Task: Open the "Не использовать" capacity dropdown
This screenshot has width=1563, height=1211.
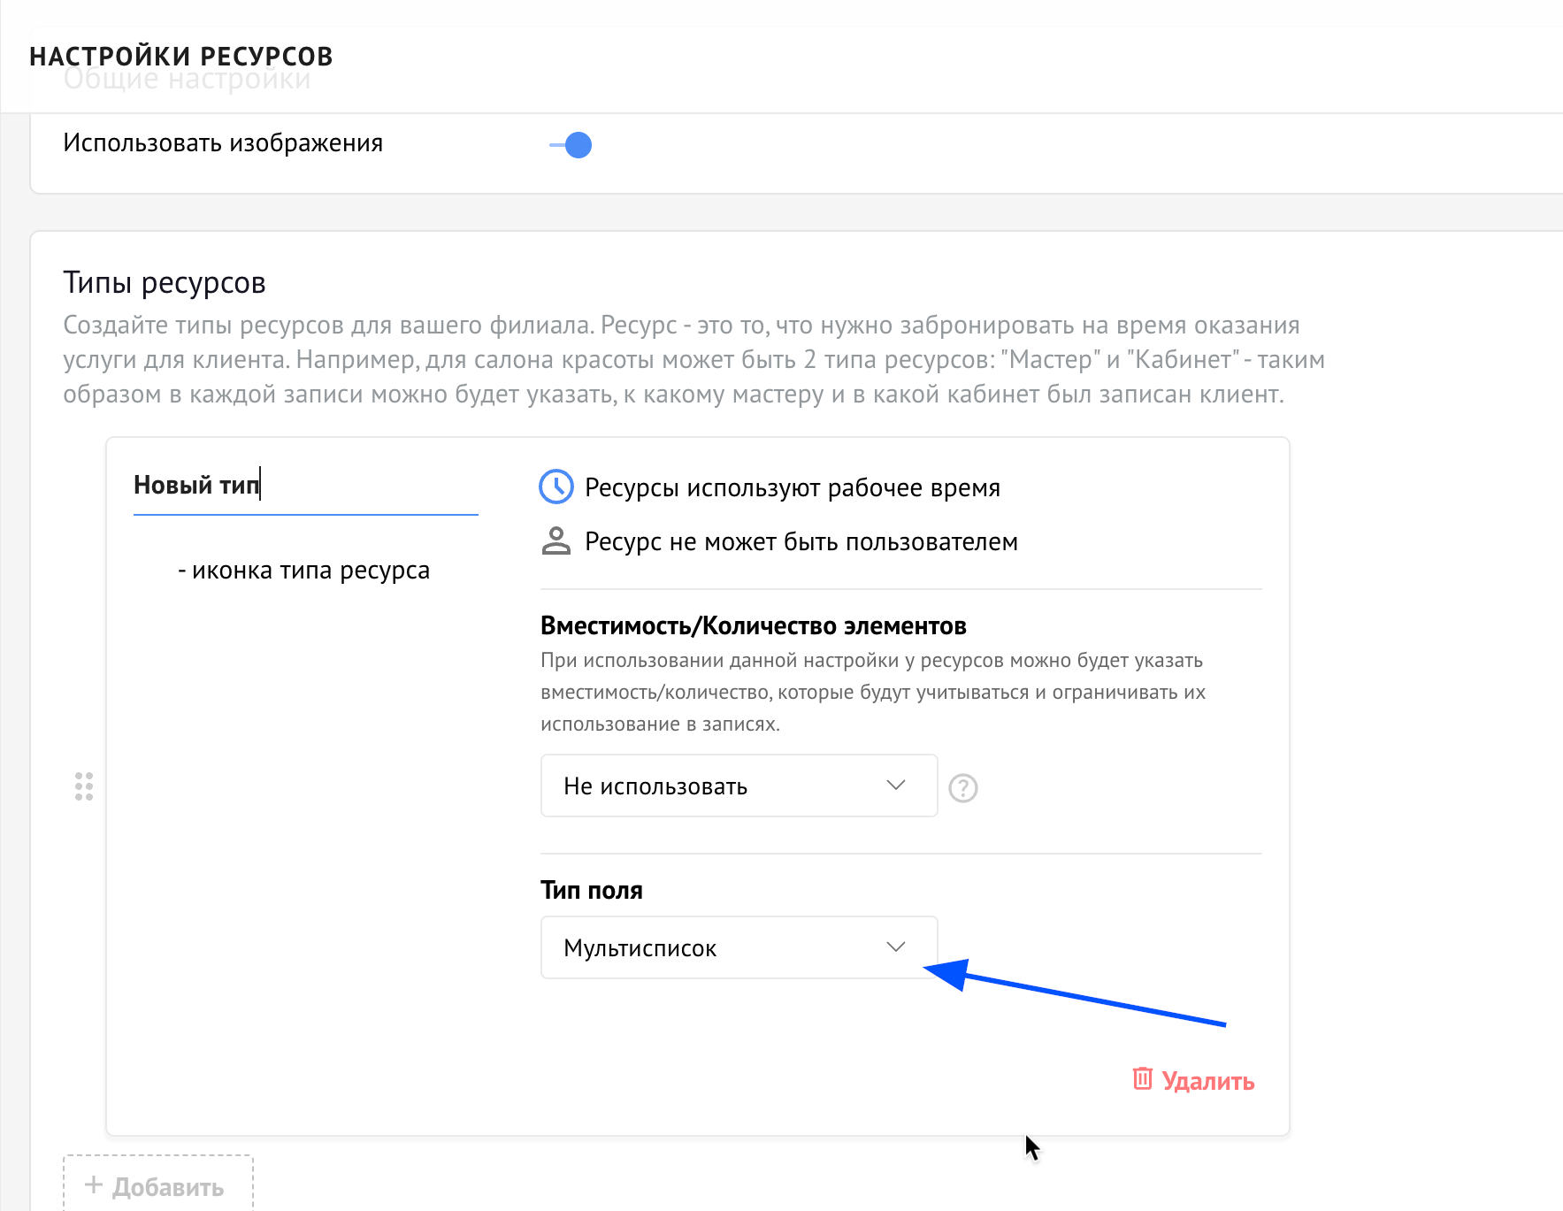Action: click(725, 786)
